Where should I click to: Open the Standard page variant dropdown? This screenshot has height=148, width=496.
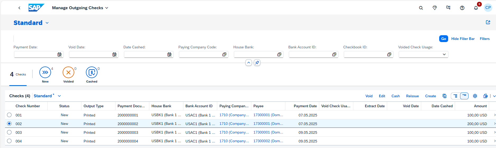tap(47, 23)
